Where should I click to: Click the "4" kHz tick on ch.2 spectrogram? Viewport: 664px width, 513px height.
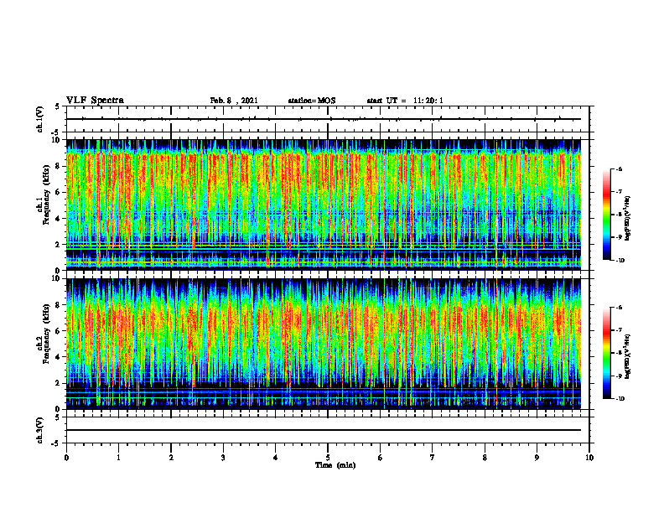click(x=58, y=357)
